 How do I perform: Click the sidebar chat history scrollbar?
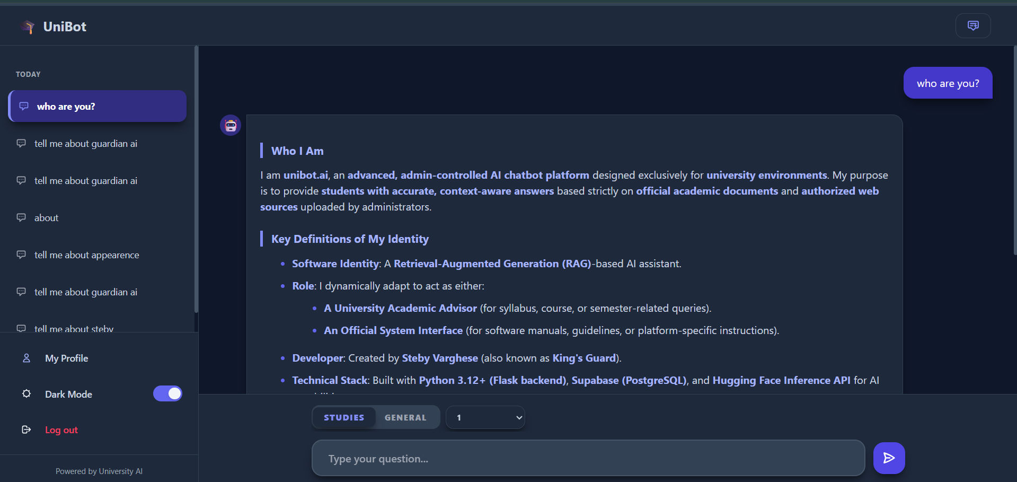point(196,179)
